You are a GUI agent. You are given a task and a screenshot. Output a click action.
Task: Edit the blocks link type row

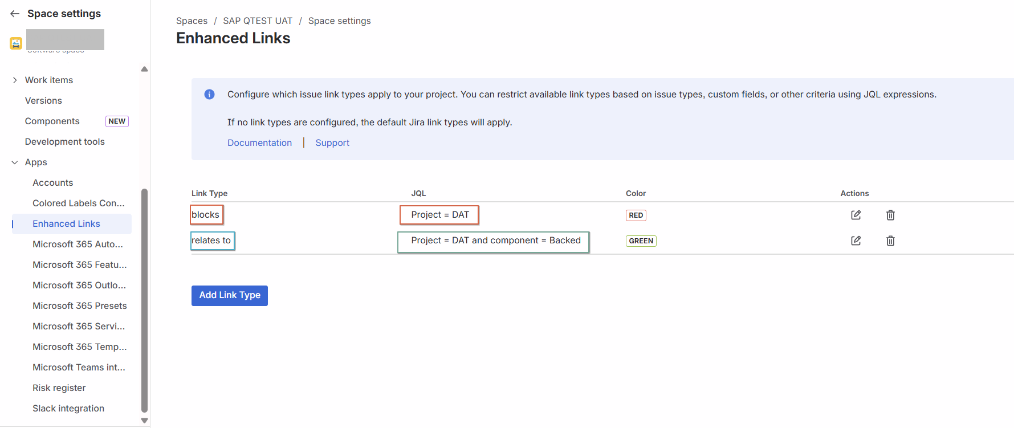coord(856,215)
